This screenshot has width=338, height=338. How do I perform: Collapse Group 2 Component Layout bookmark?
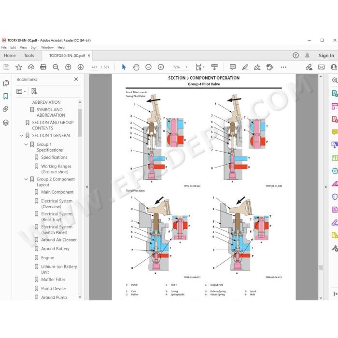coord(26,179)
